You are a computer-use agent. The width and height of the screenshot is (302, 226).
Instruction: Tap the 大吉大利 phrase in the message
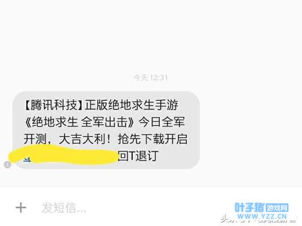pyautogui.click(x=82, y=139)
